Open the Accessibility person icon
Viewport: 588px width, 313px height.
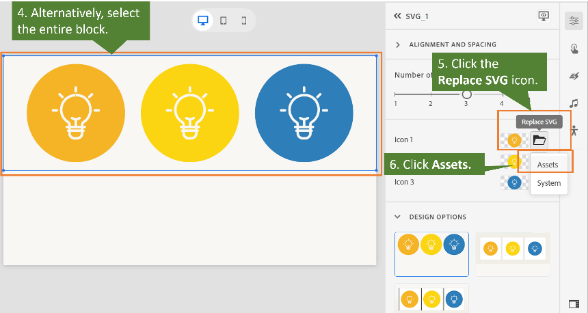coord(574,130)
